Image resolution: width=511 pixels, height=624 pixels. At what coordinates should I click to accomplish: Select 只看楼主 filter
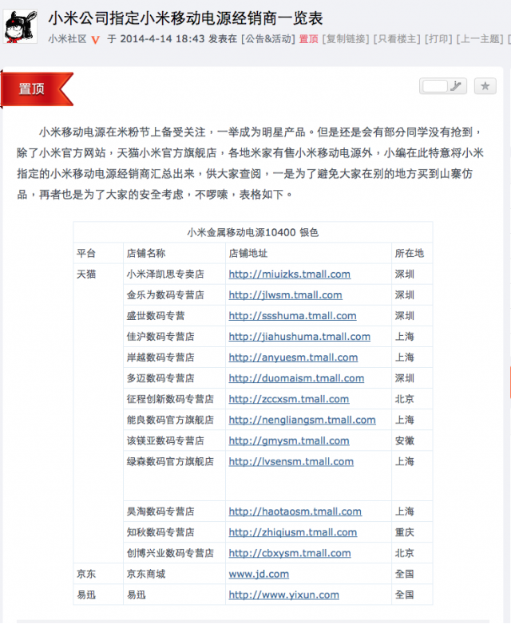coord(397,39)
